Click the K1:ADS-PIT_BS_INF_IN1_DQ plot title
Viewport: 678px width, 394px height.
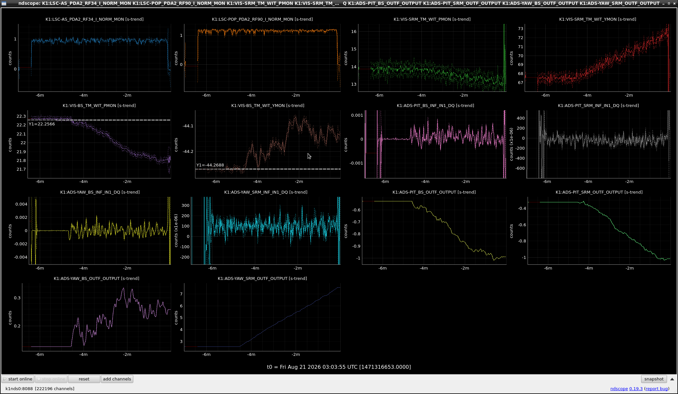tap(435, 106)
